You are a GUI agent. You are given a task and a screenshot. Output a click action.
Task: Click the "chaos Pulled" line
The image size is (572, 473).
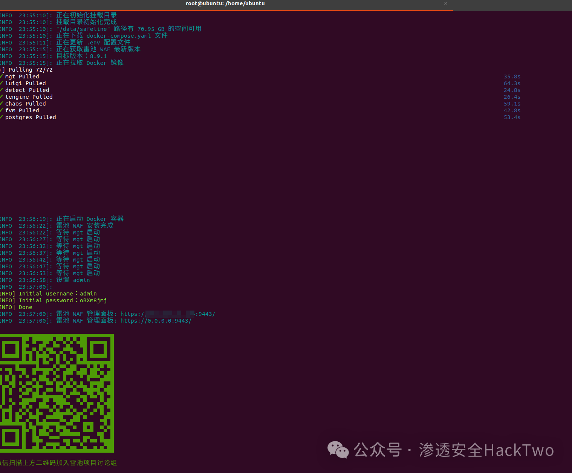(x=25, y=104)
